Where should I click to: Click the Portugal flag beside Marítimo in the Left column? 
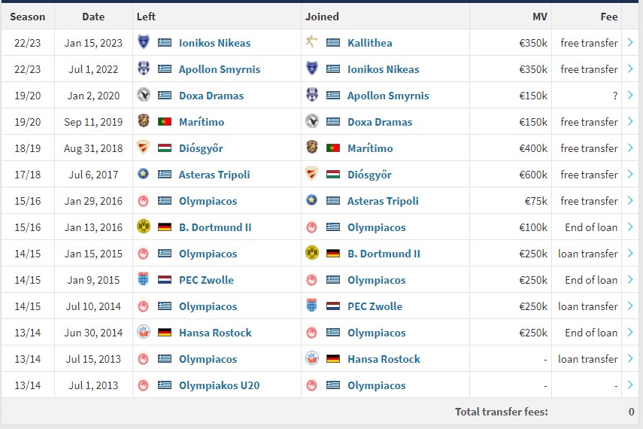[x=165, y=122]
